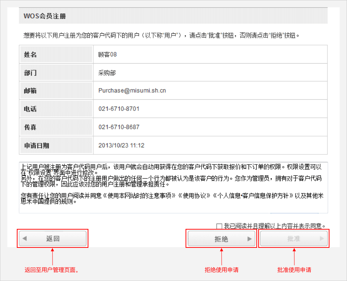Click the 邮箱 row label
The image size is (347, 281).
[30, 91]
